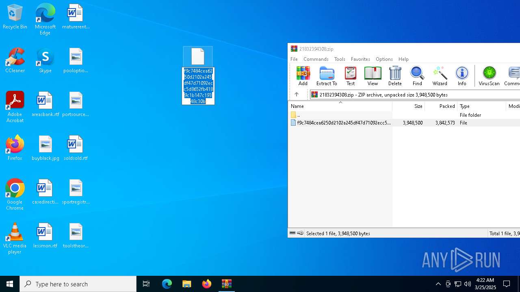Sort file list by Size column
This screenshot has width=520, height=292.
pyautogui.click(x=408, y=106)
